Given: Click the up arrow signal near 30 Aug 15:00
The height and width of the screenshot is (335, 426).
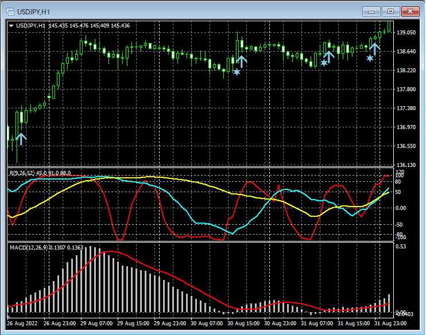Looking at the screenshot, I should [242, 60].
